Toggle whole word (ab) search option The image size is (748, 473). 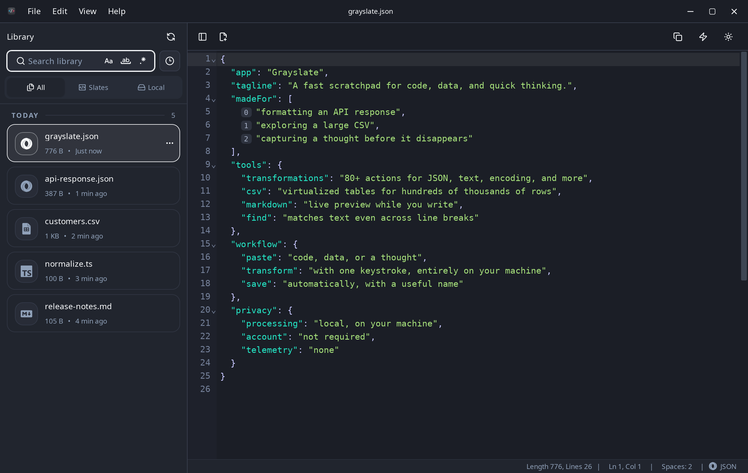click(125, 61)
